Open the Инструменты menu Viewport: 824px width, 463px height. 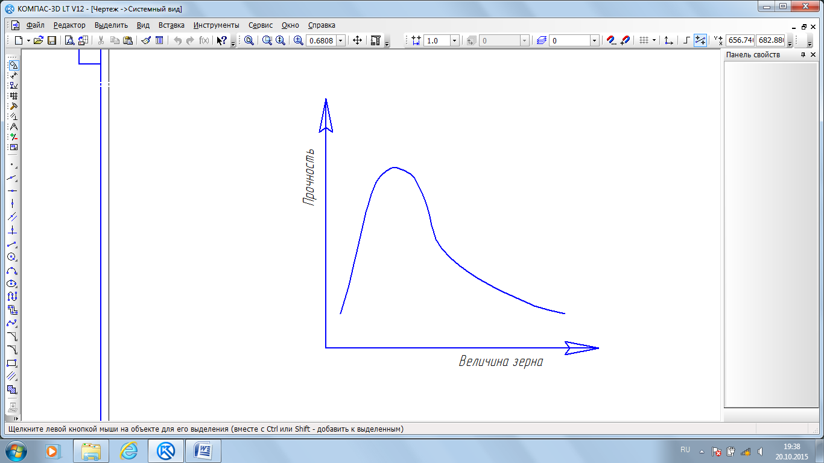pos(216,25)
